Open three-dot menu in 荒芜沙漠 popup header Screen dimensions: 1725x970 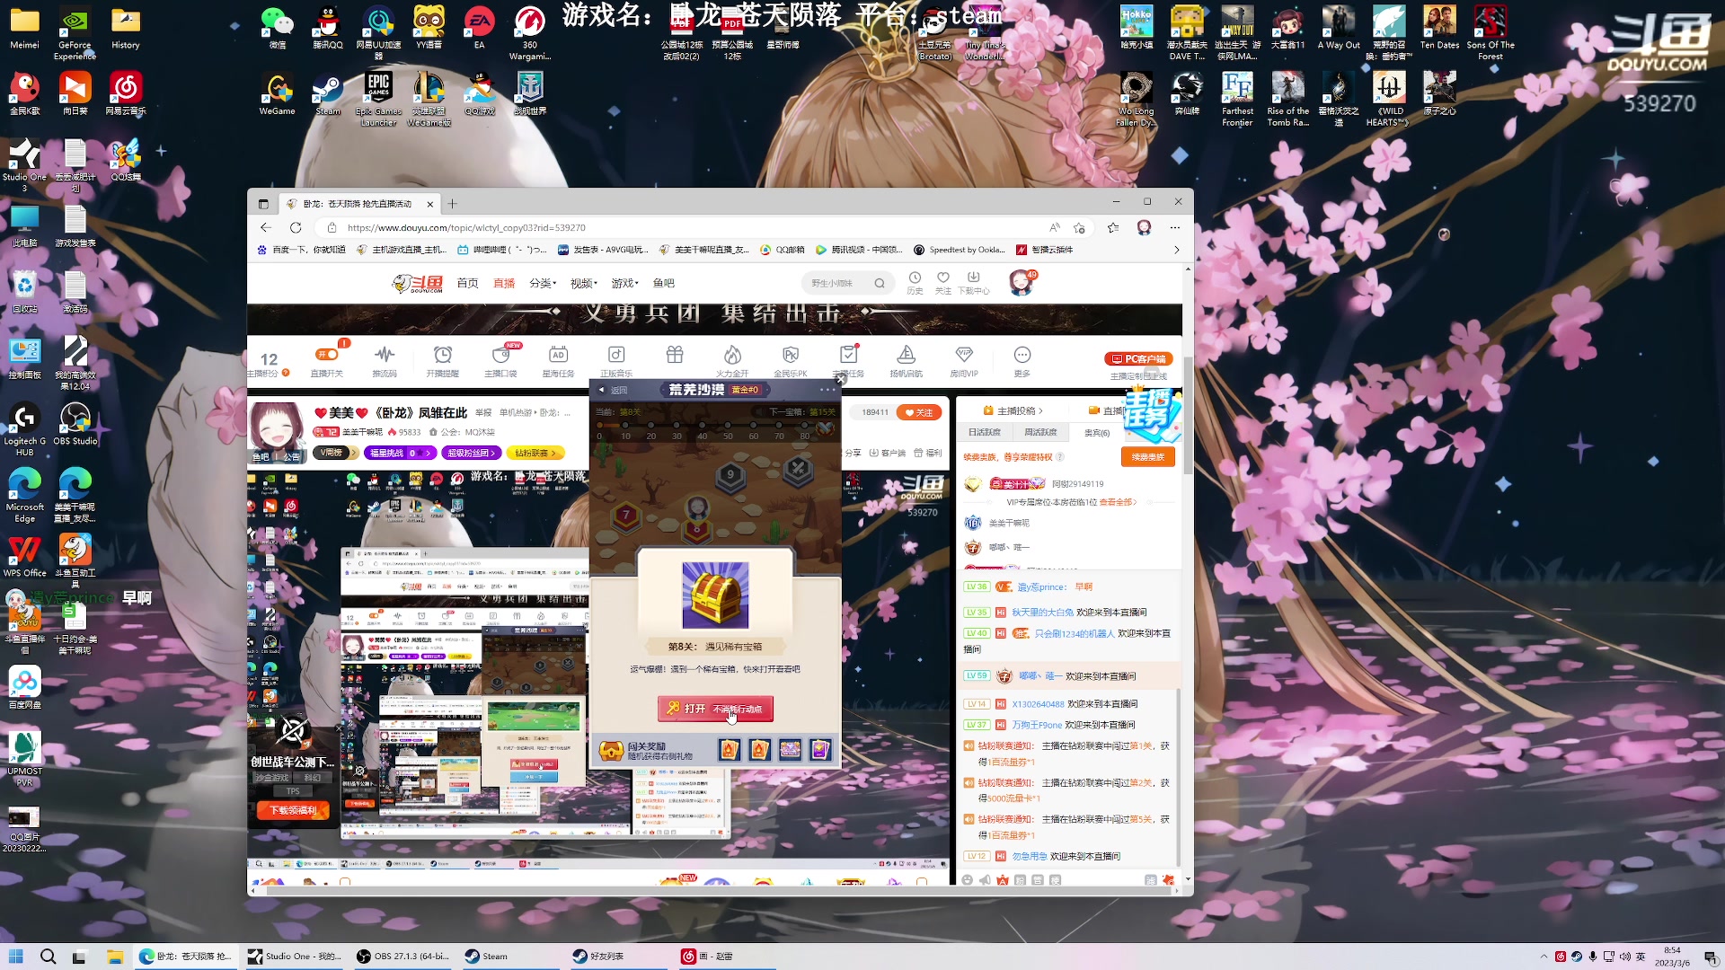pyautogui.click(x=827, y=390)
